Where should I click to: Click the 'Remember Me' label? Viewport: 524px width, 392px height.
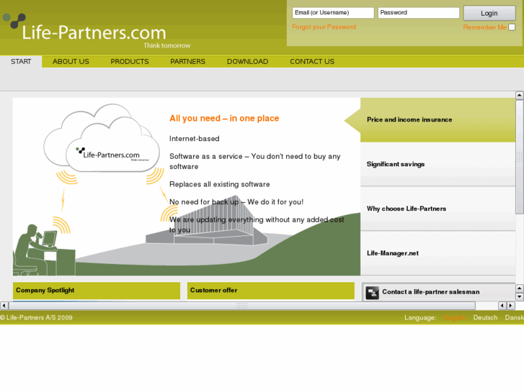click(x=484, y=27)
